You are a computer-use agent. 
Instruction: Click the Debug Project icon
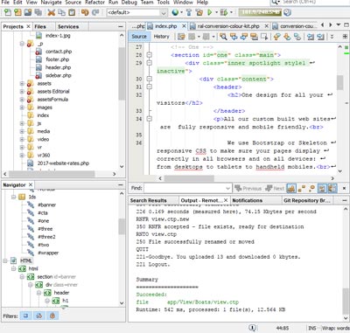[224, 12]
